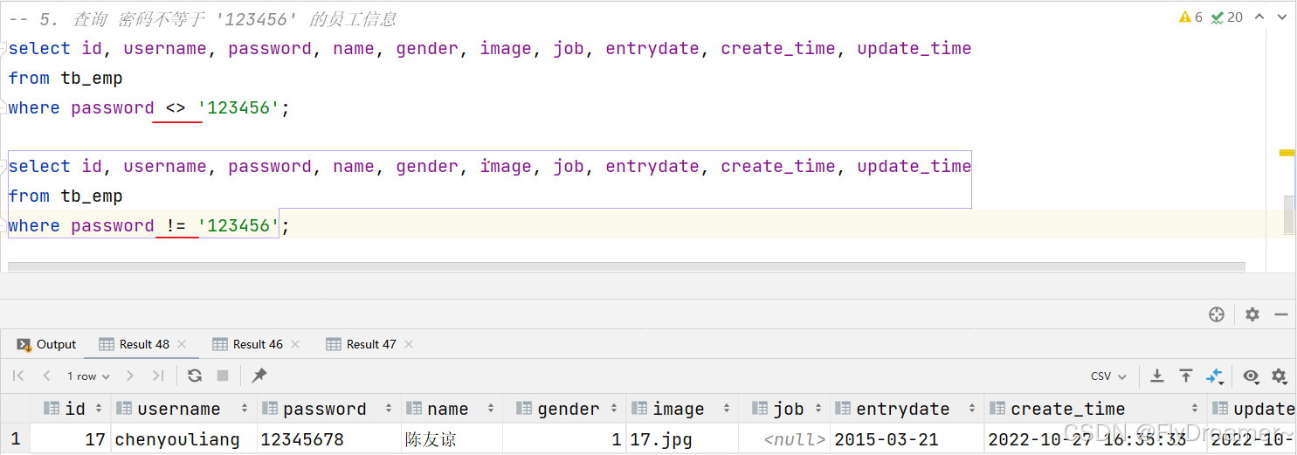Click the warnings count indicator showing 6

(x=1190, y=17)
